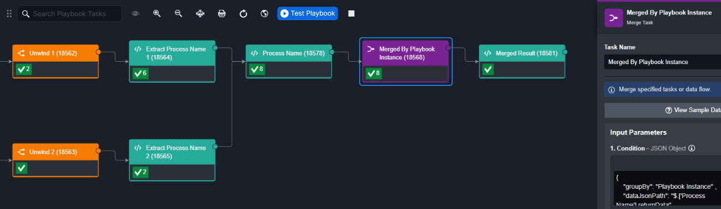Click the white stop square icon

coord(351,13)
